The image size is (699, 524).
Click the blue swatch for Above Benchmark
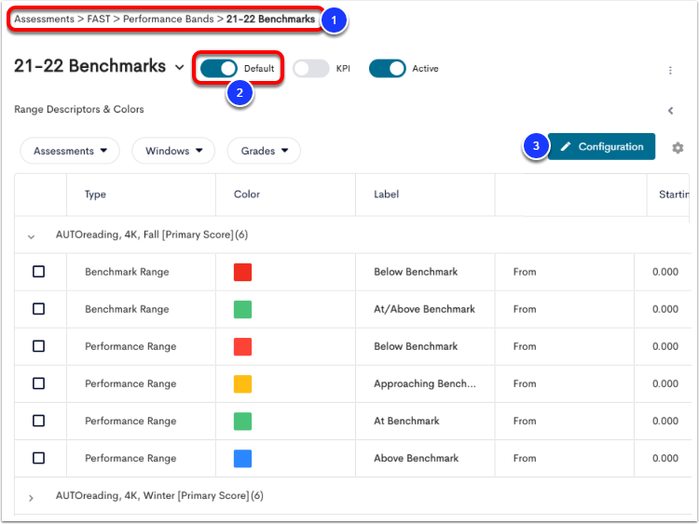coord(242,459)
